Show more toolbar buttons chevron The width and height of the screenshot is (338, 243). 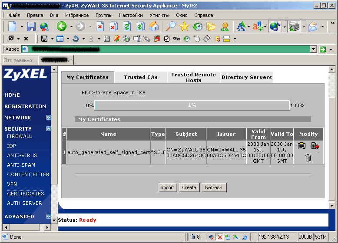click(x=333, y=23)
